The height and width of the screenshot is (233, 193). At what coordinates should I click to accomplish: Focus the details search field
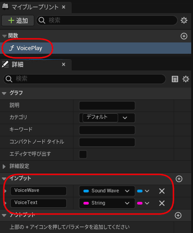pyautogui.click(x=84, y=79)
